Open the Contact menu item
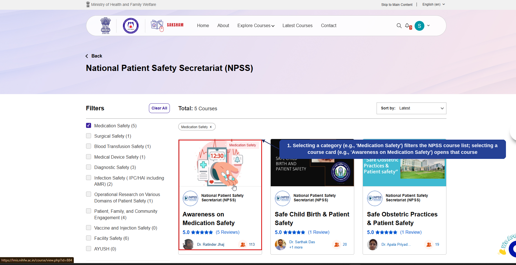This screenshot has height=265, width=516. 329,26
